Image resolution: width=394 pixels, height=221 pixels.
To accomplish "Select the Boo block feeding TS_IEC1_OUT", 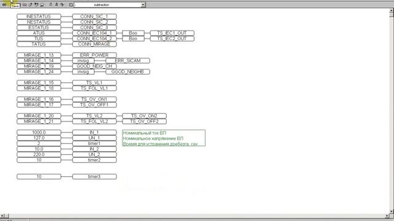I will coord(133,33).
